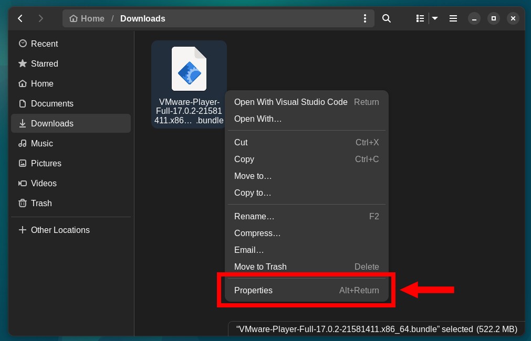Open Music in the sidebar
531x341 pixels.
(x=71, y=143)
